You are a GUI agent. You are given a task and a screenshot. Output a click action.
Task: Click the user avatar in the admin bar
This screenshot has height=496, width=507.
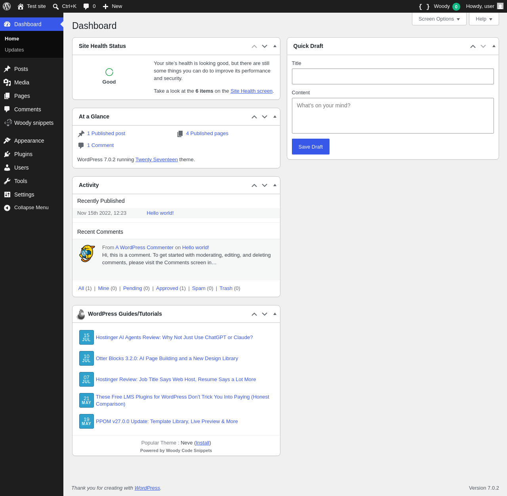(500, 6)
